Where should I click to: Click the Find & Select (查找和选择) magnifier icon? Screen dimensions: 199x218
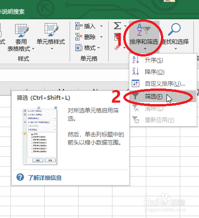[x=174, y=30]
